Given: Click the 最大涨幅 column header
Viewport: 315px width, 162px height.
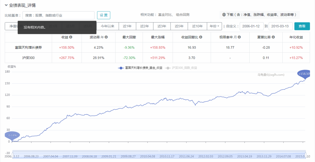Looking at the screenshot, I should point(158,37).
